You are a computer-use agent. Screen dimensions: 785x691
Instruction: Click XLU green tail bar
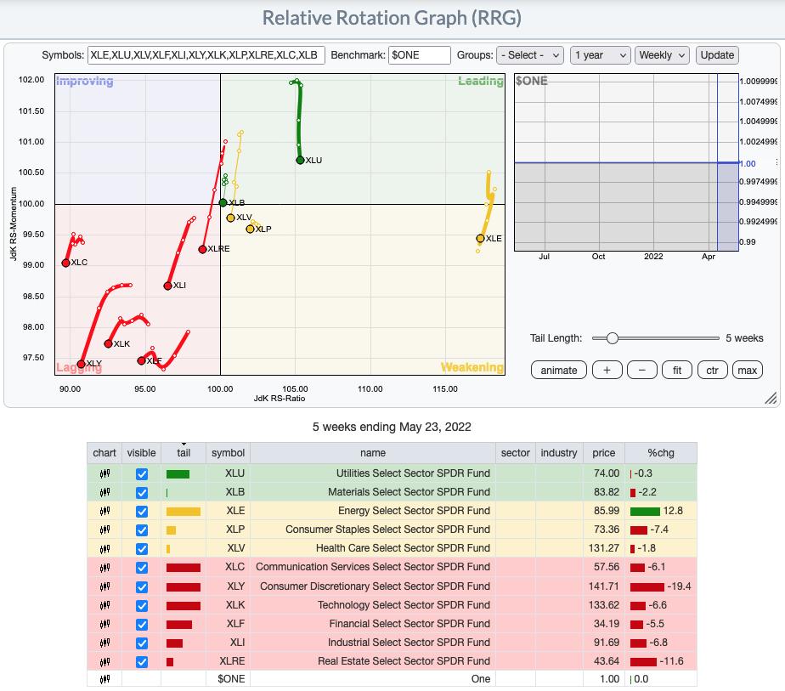coord(178,473)
